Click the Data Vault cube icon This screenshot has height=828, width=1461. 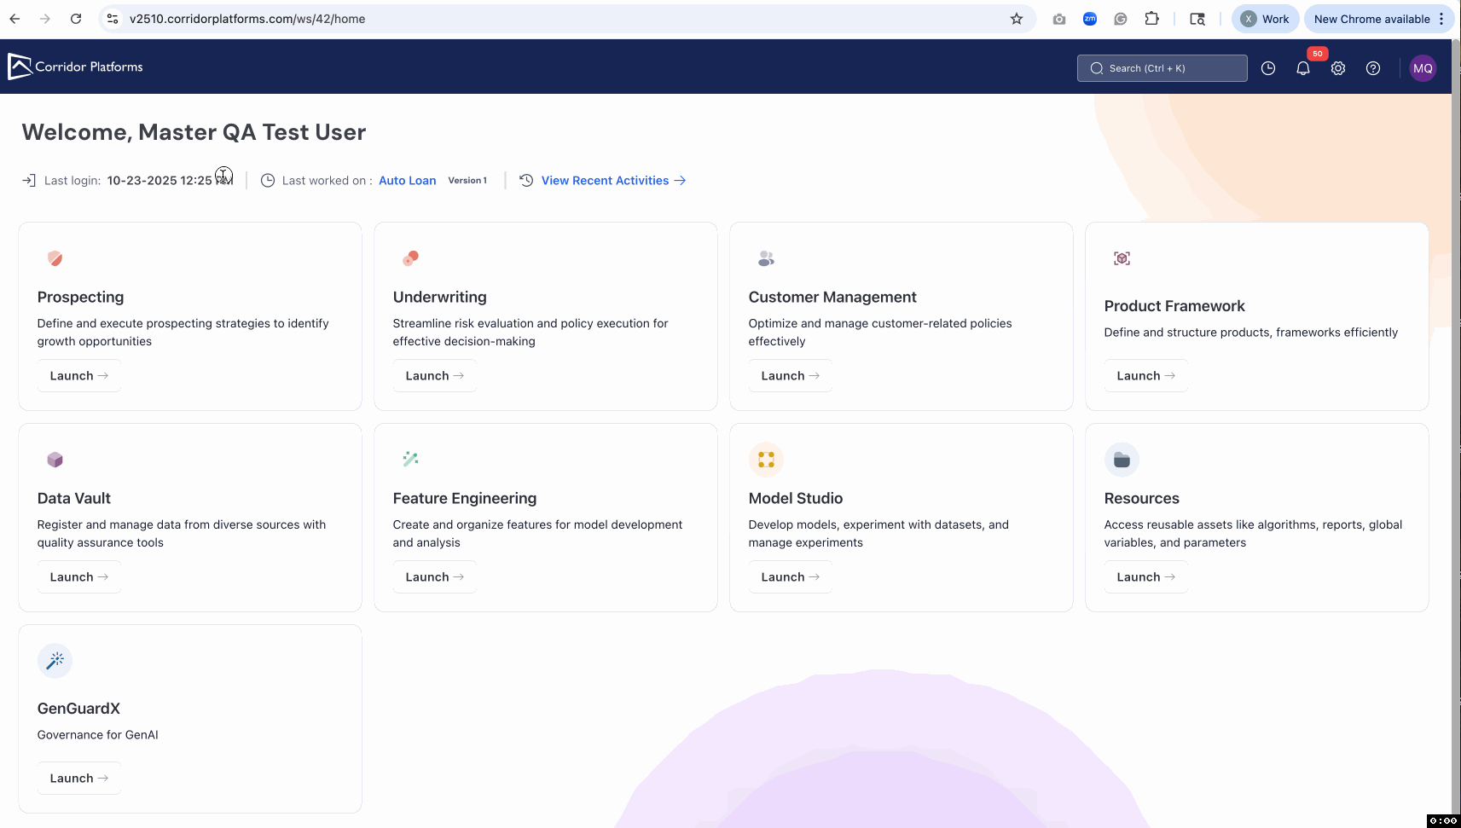[x=55, y=460]
